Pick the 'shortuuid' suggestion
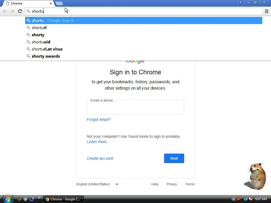The width and height of the screenshot is (271, 203). click(x=144, y=42)
